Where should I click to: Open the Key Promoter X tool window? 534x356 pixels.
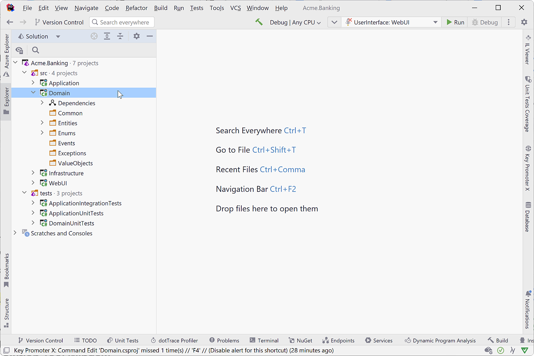click(528, 168)
